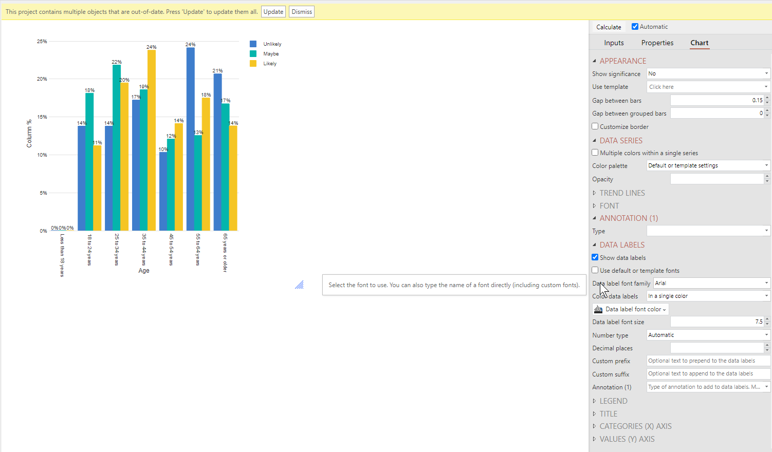Click the blue Unlikely legend swatch
772x452 pixels.
click(x=253, y=44)
